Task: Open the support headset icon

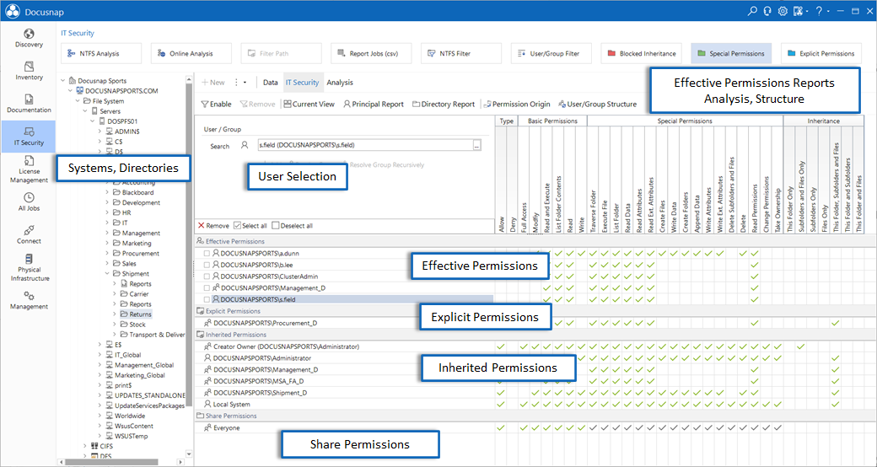Action: pyautogui.click(x=767, y=11)
